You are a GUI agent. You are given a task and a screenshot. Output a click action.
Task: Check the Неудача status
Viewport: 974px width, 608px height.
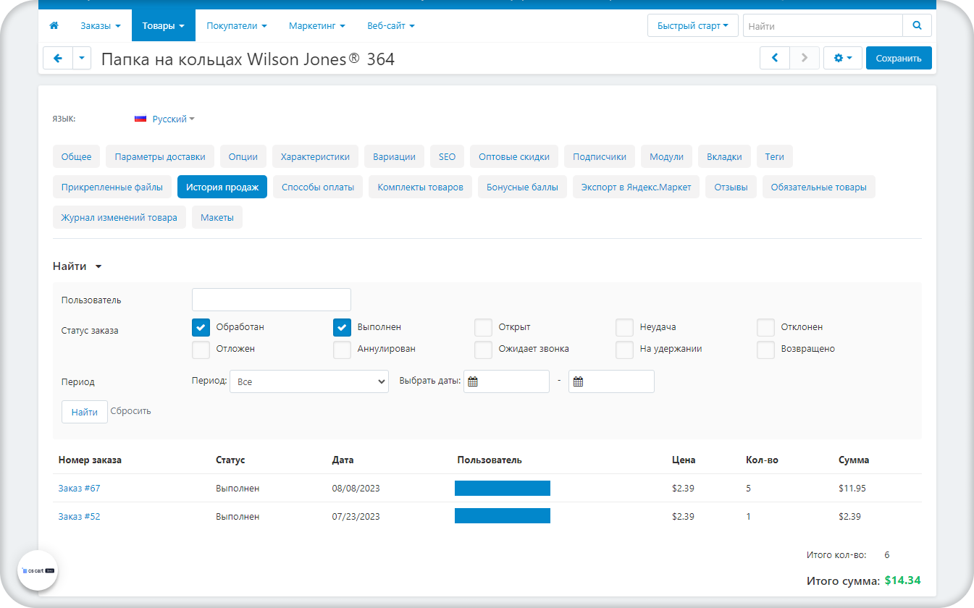click(x=624, y=327)
